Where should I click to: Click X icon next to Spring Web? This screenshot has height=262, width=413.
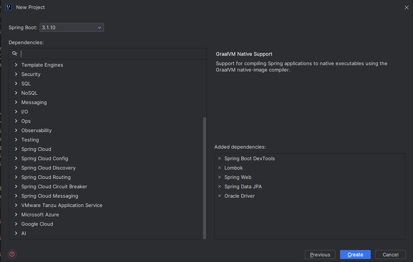[220, 177]
